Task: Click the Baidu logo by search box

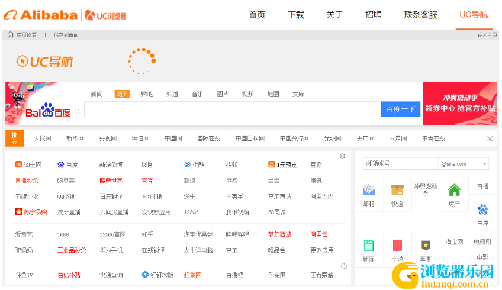Action: click(48, 110)
